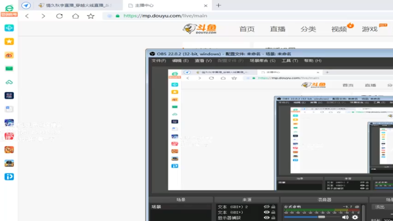
Task: Click the browser home icon
Action: [x=76, y=16]
